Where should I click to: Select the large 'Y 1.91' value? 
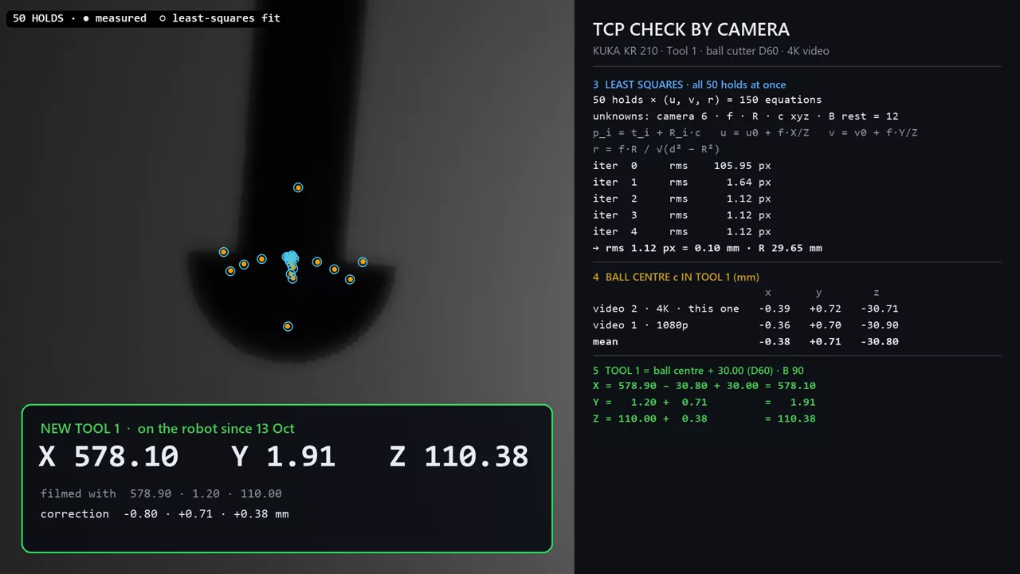click(284, 456)
